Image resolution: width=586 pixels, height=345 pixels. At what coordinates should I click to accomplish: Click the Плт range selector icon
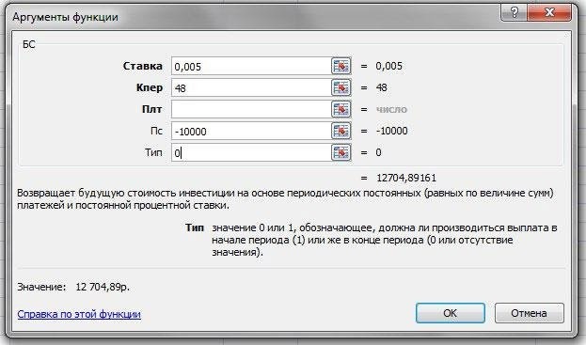point(341,109)
